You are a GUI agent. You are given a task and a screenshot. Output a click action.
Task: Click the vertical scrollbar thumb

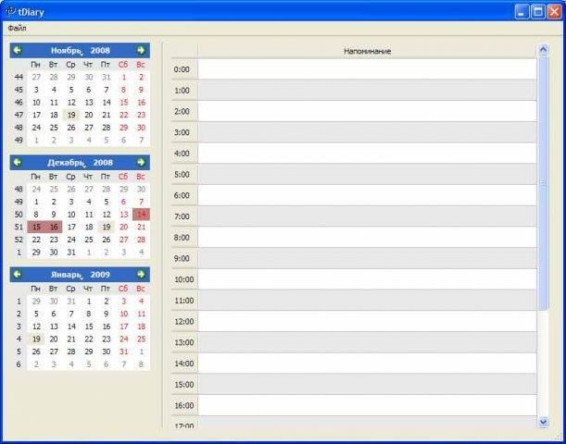click(x=543, y=182)
